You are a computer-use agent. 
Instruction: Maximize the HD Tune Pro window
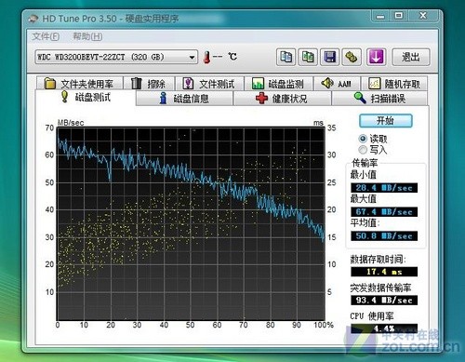pyautogui.click(x=399, y=16)
